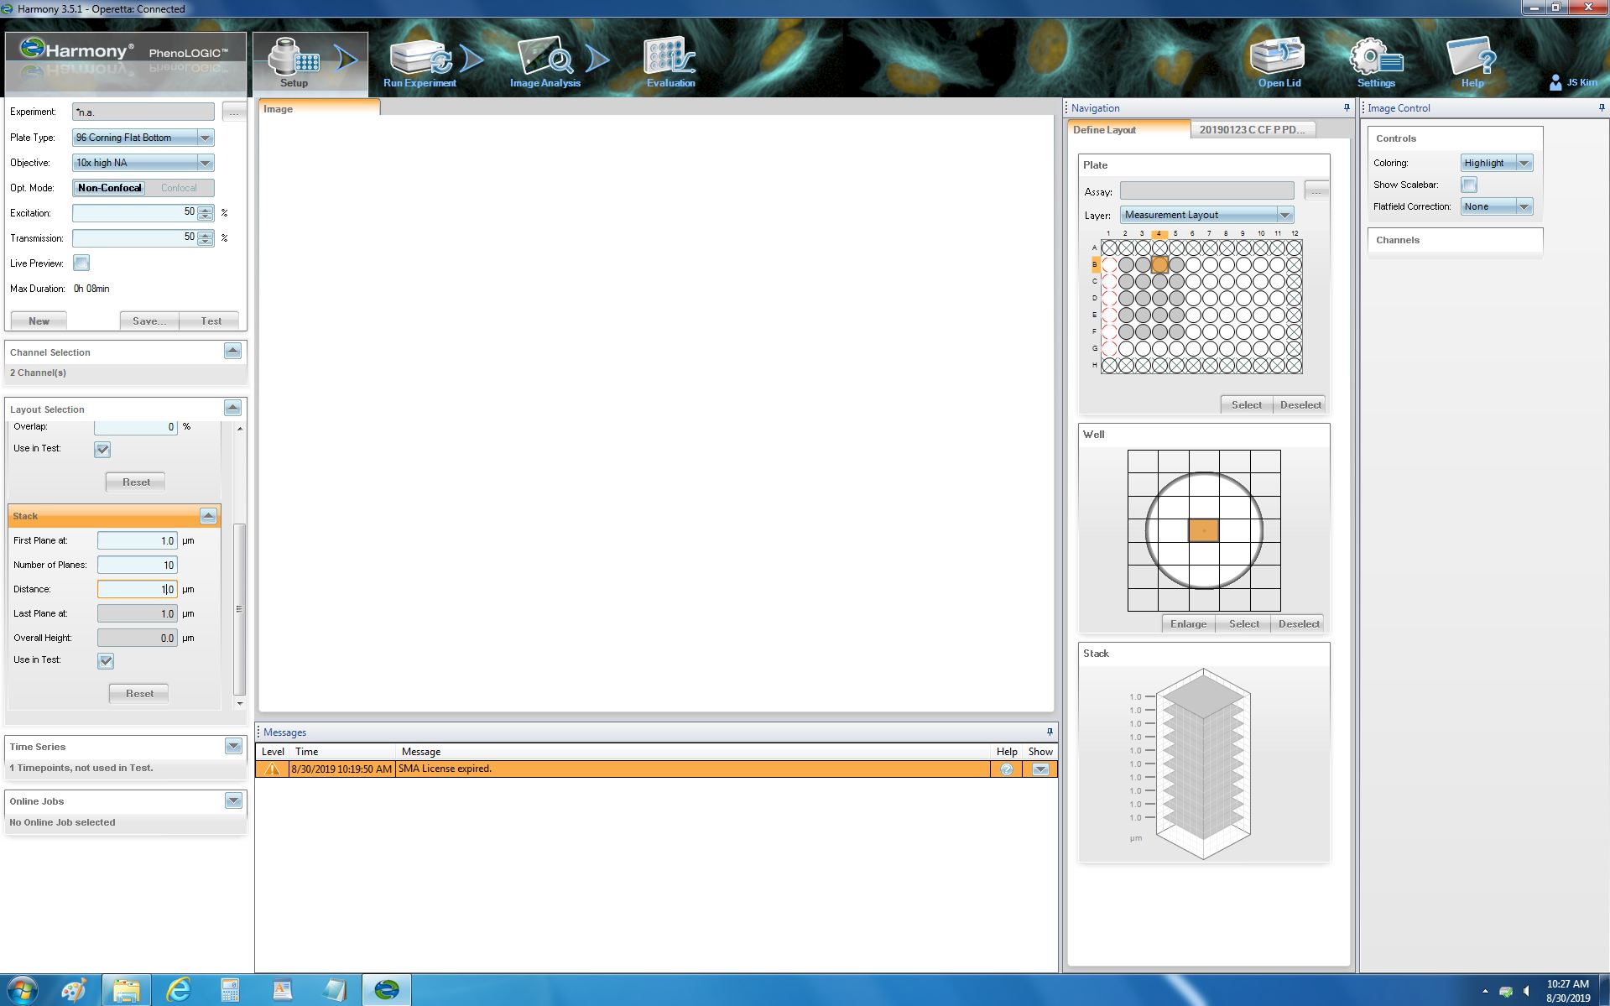Click the Test button
The width and height of the screenshot is (1610, 1006).
pos(211,321)
